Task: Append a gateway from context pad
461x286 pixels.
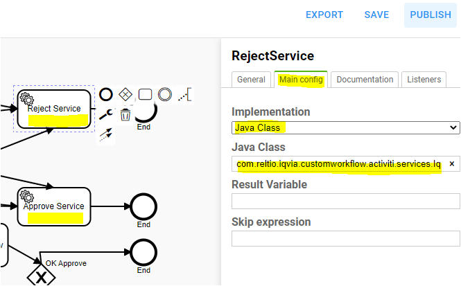Action: (x=125, y=94)
